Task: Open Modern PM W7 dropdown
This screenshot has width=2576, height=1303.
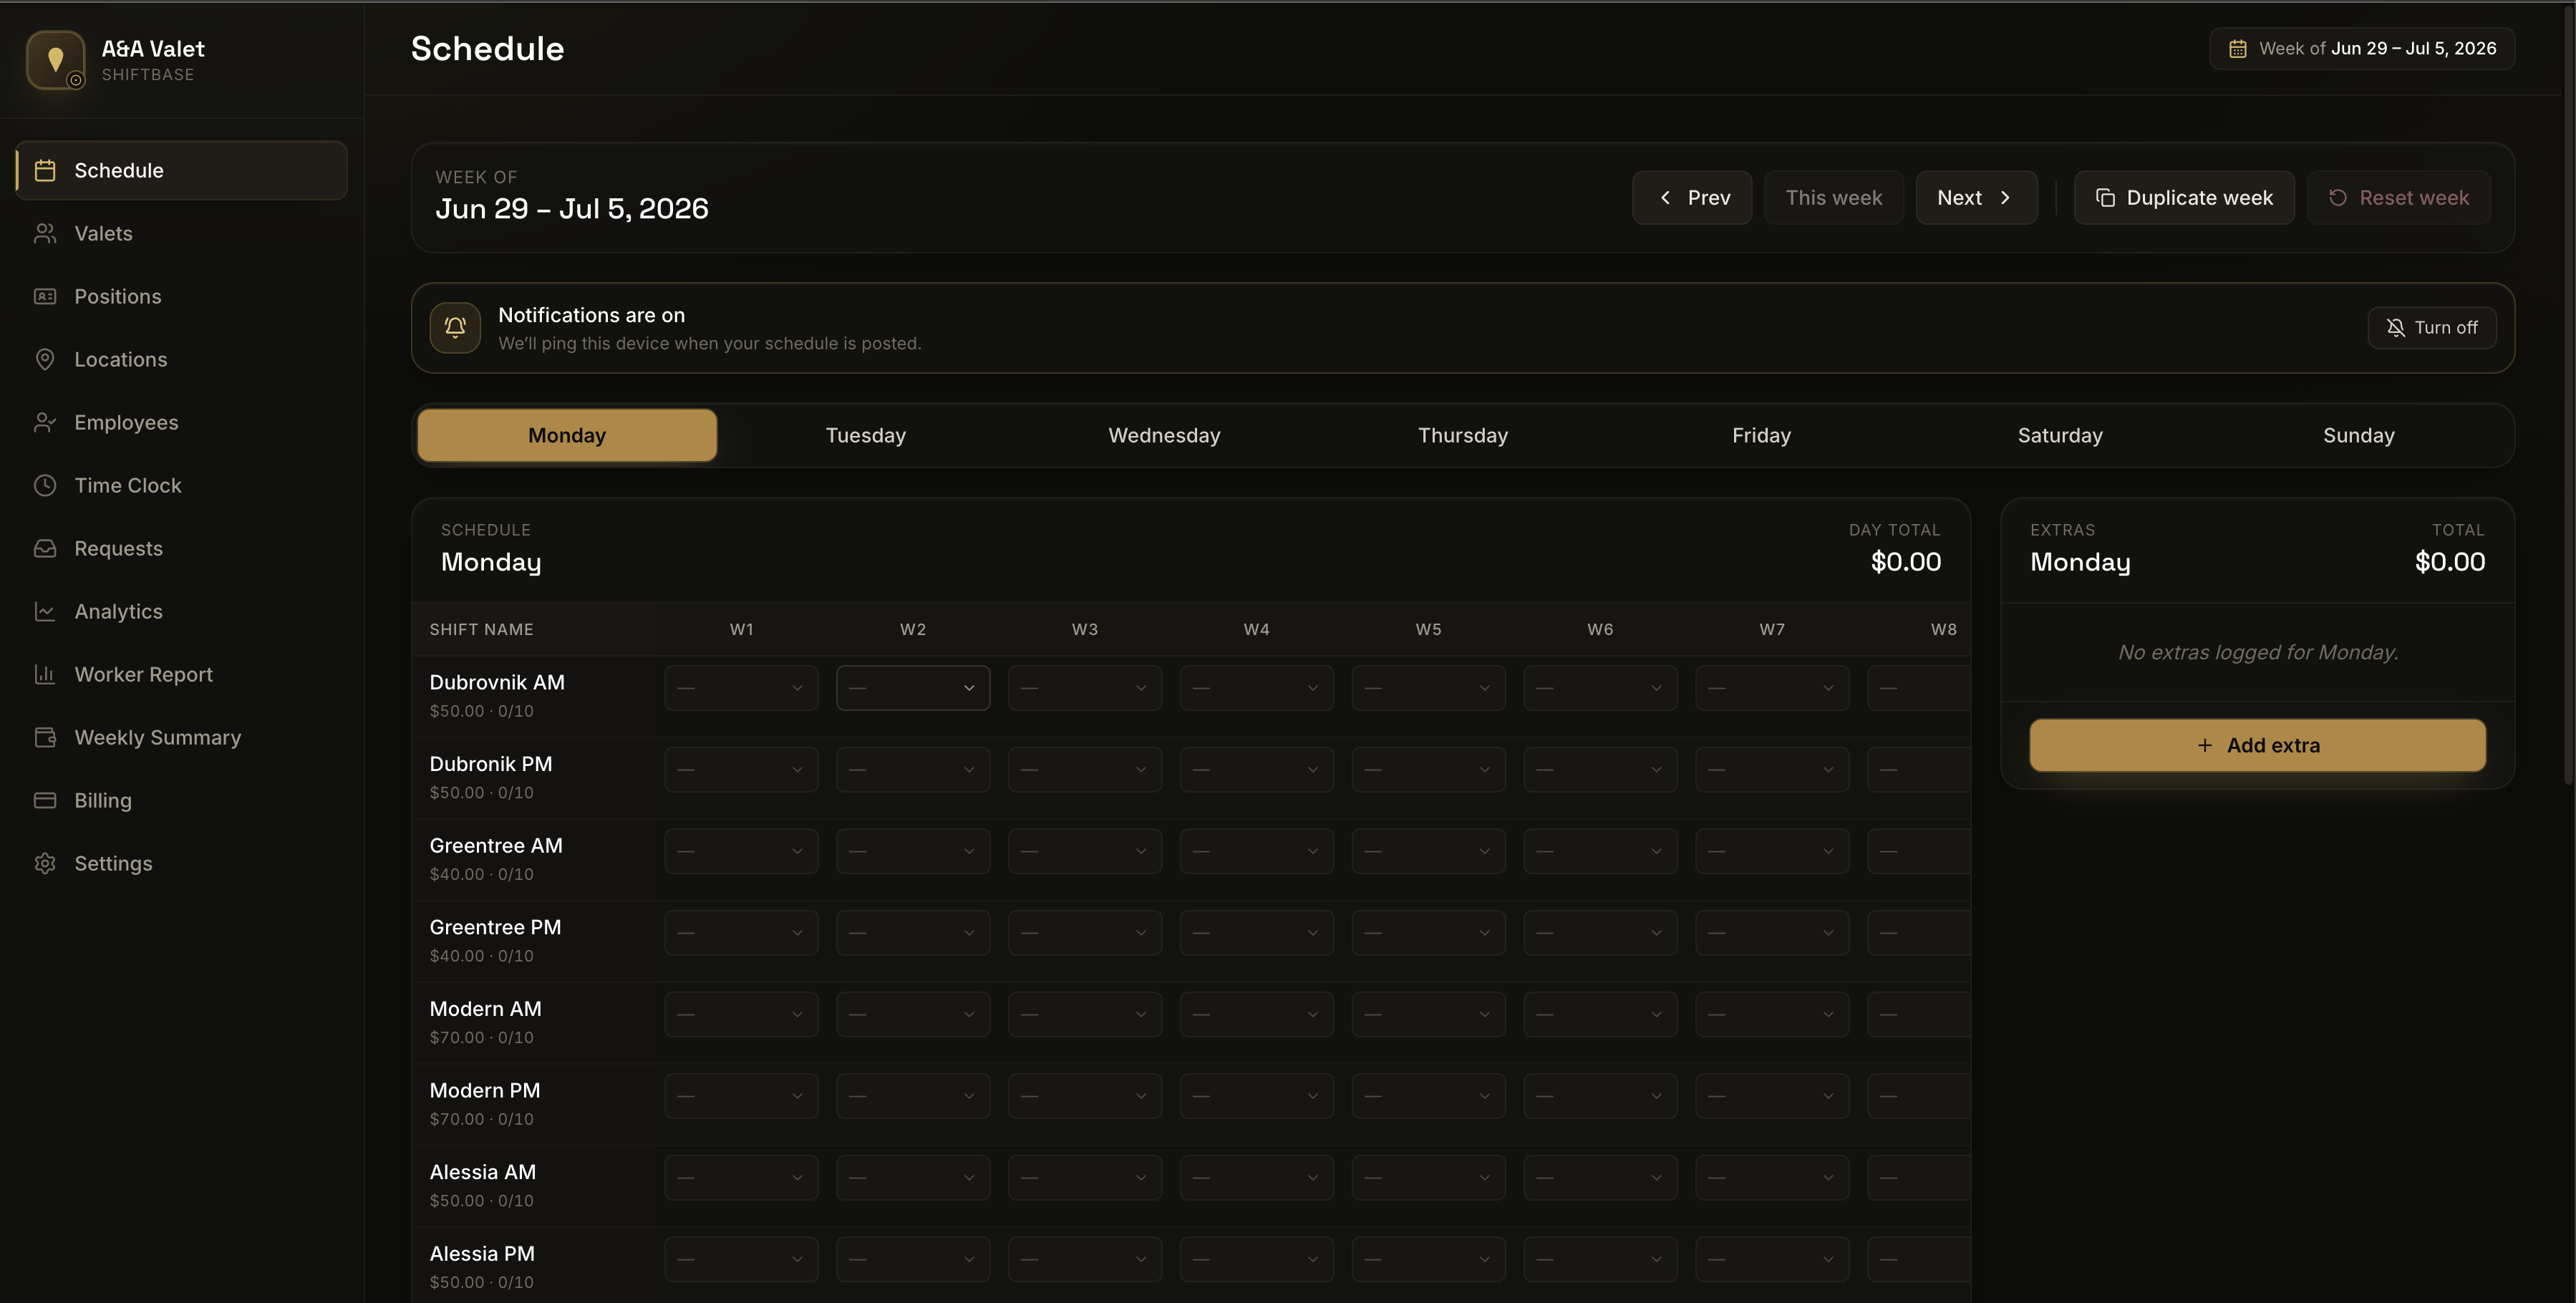Action: coord(1773,1096)
